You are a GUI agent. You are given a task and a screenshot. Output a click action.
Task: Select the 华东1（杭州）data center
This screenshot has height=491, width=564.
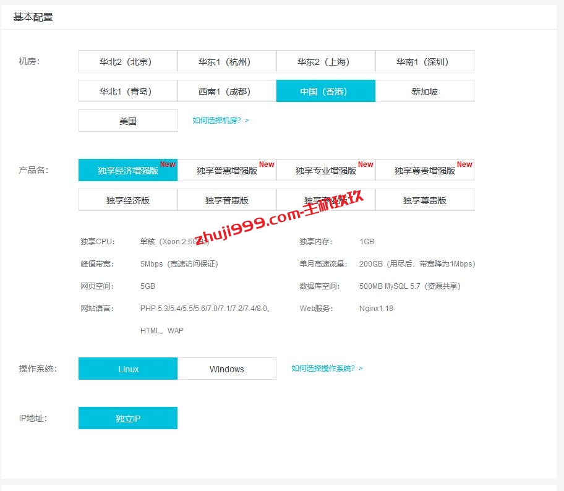(226, 61)
